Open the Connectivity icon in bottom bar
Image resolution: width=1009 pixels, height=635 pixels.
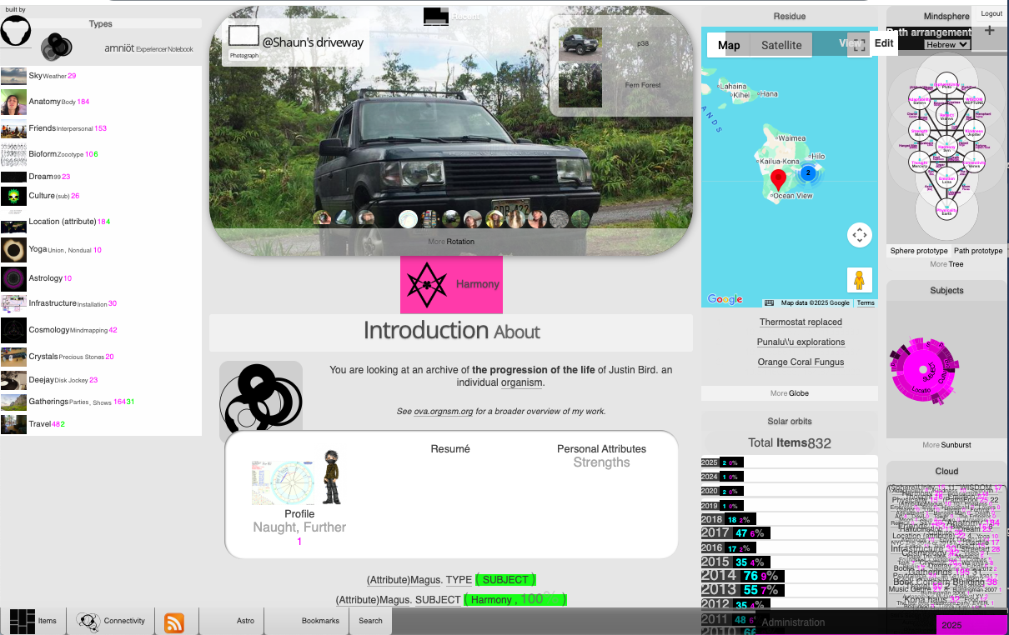tap(88, 621)
